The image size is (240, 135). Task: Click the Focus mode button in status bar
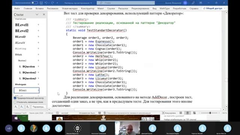169,113
